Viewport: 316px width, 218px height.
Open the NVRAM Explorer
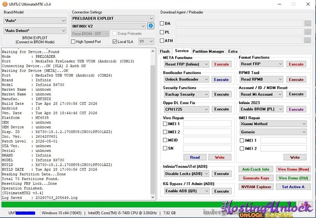[256, 187]
